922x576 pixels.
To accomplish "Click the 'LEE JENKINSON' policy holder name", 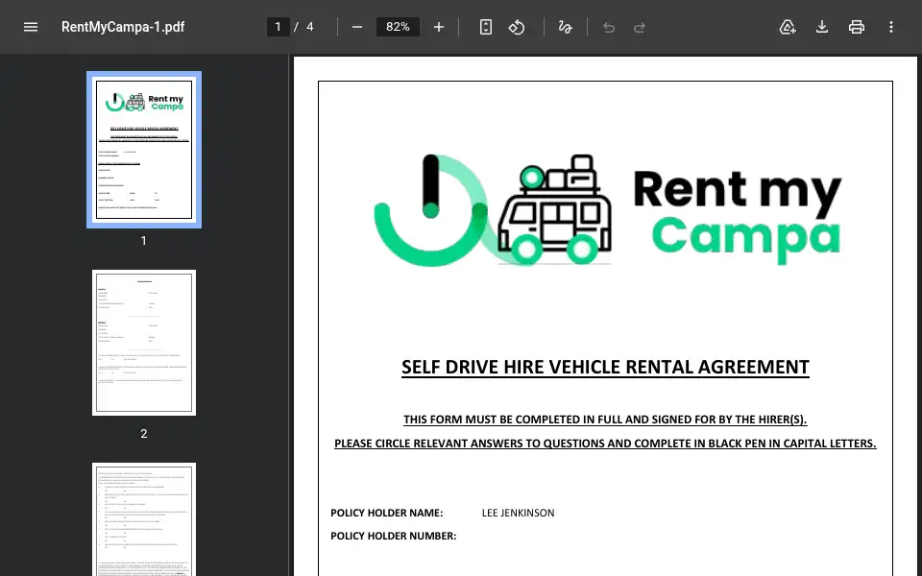I will click(518, 513).
